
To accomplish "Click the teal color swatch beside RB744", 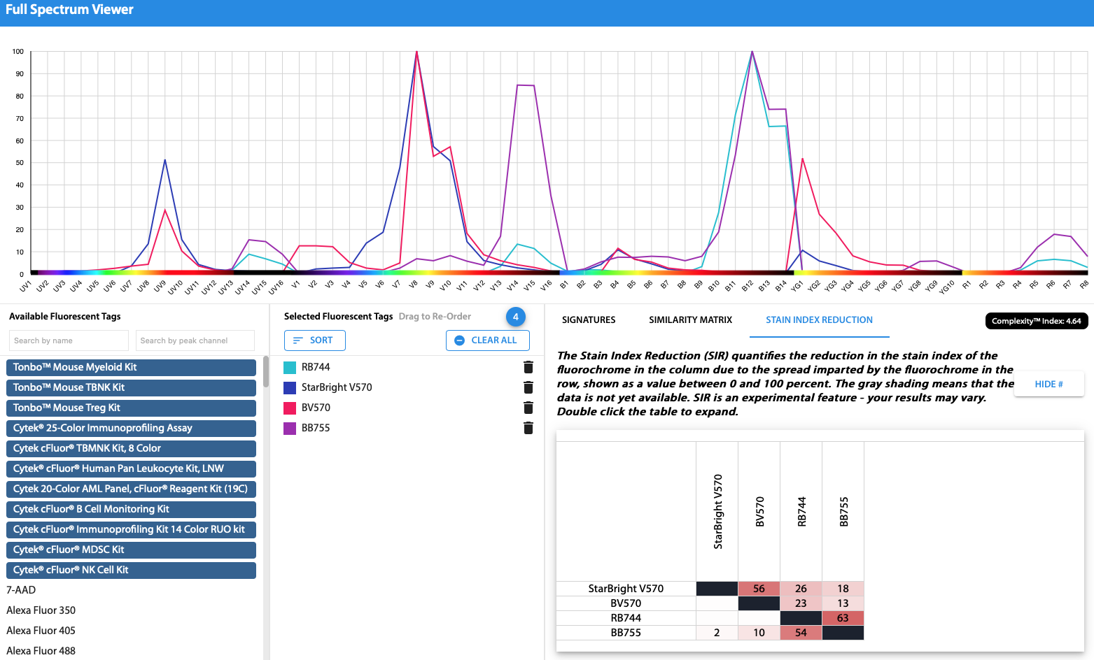I will point(290,366).
